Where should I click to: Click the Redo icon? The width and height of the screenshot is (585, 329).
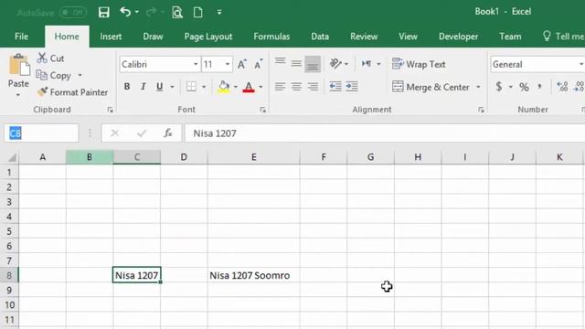[x=151, y=12]
